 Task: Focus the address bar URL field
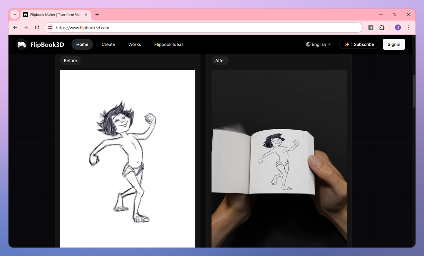[204, 27]
